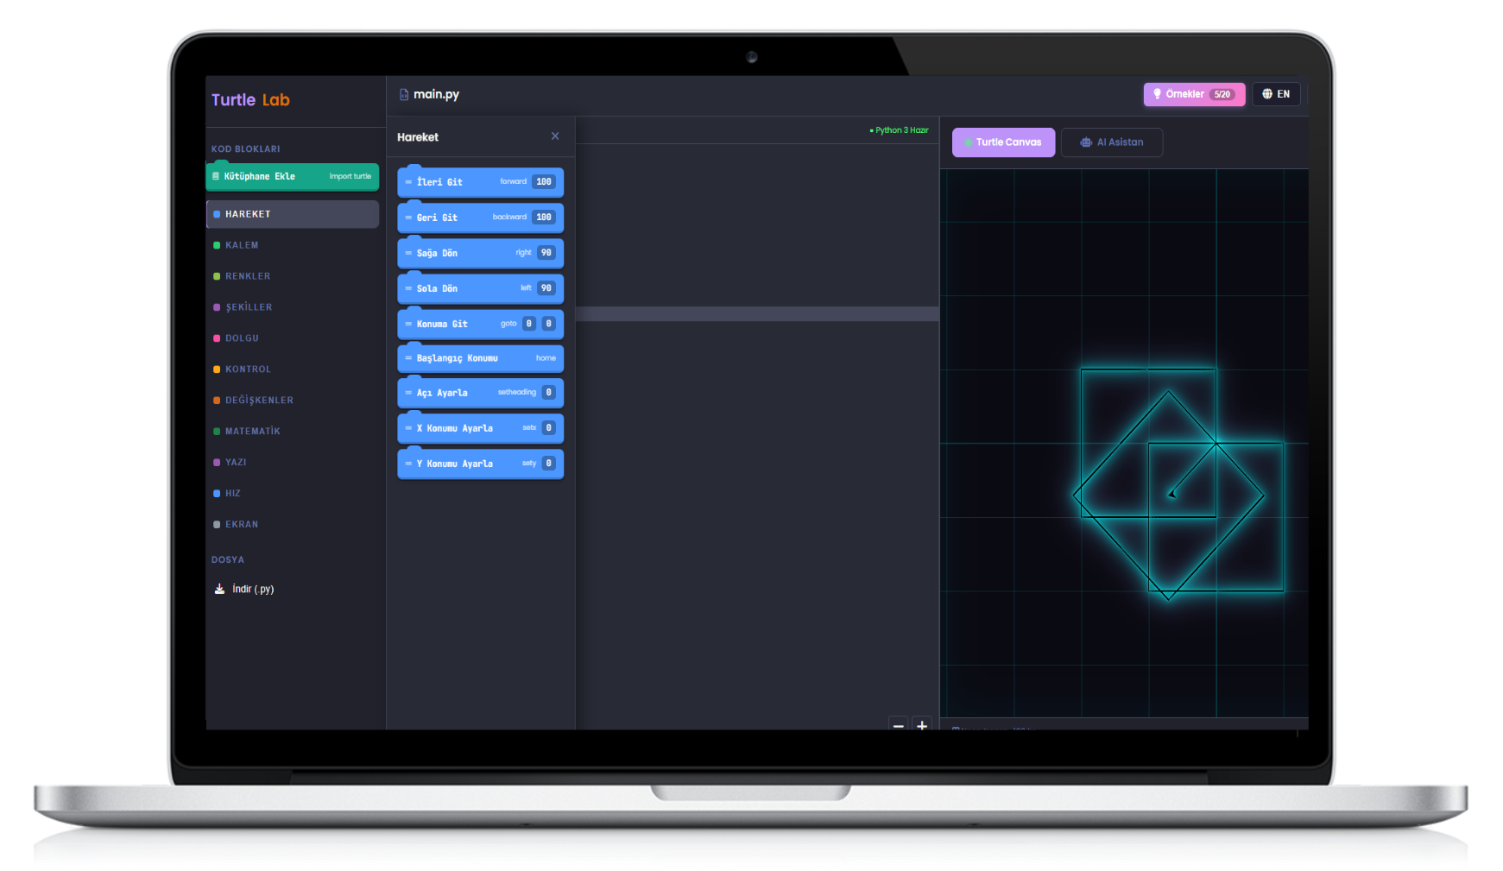Viewport: 1503px width, 871px height.
Task: Click the İleri Git forward block
Action: click(480, 182)
